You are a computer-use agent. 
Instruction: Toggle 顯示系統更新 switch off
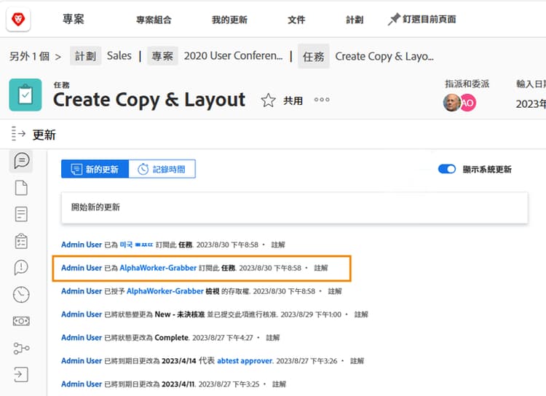(447, 169)
